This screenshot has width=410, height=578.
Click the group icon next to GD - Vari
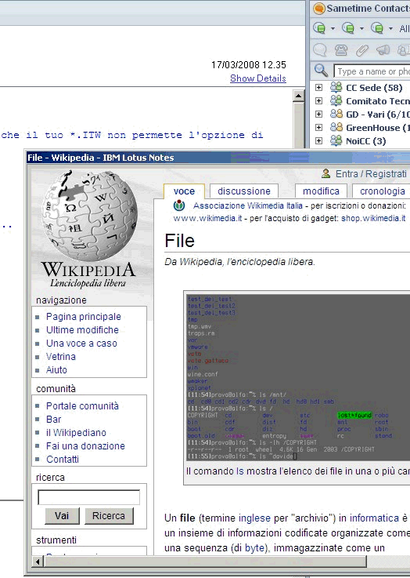pyautogui.click(x=336, y=114)
